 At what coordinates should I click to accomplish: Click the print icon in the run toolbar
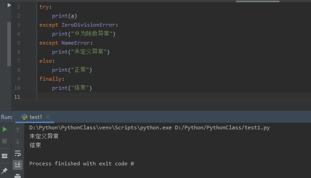[18, 176]
